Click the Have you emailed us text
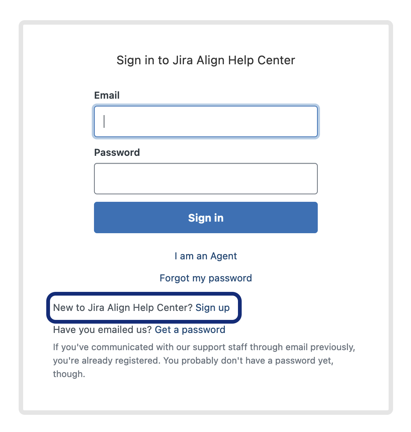Image resolution: width=411 pixels, height=432 pixels. 101,330
